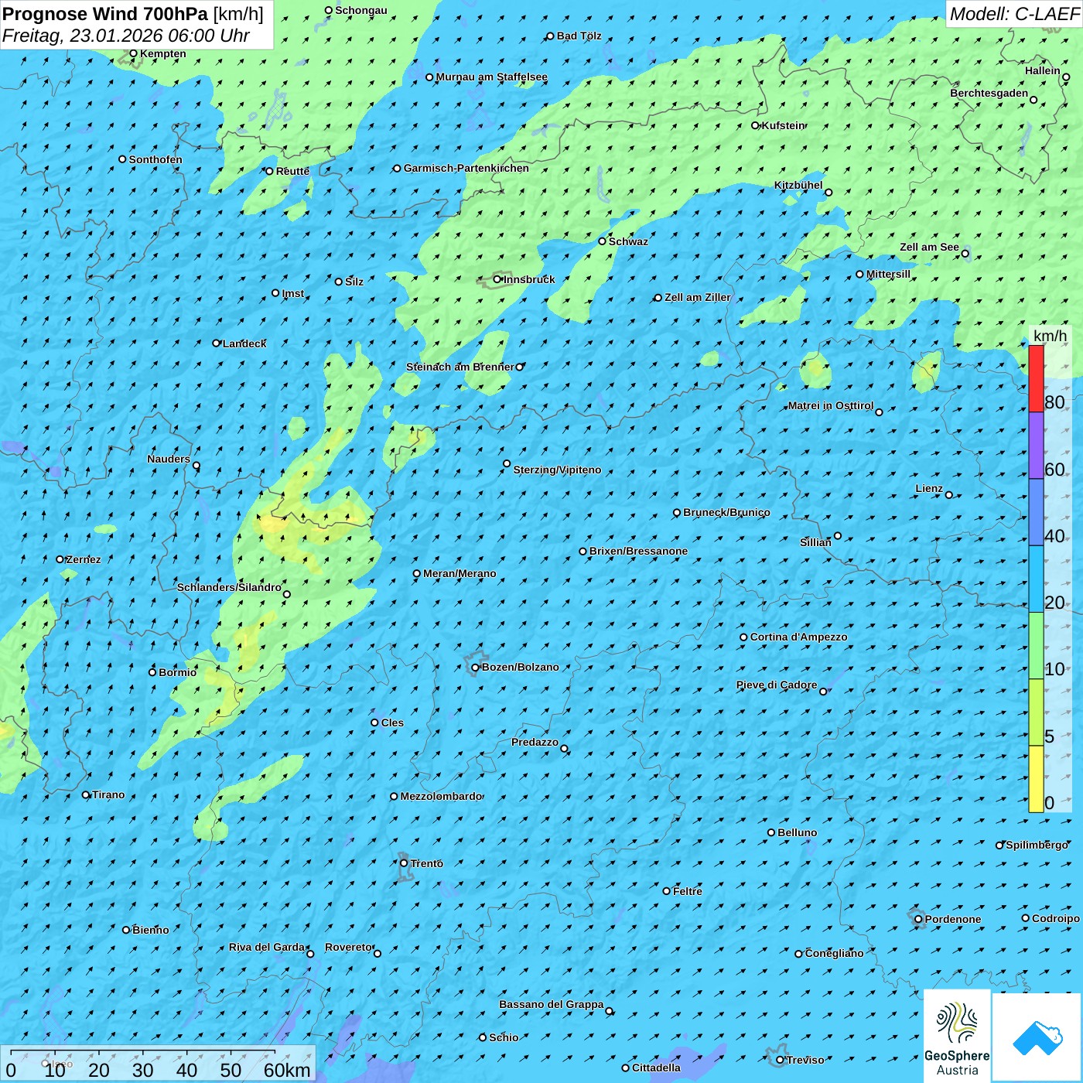This screenshot has width=1083, height=1083.
Task: Click the 'Imst' label
Action: tap(292, 293)
